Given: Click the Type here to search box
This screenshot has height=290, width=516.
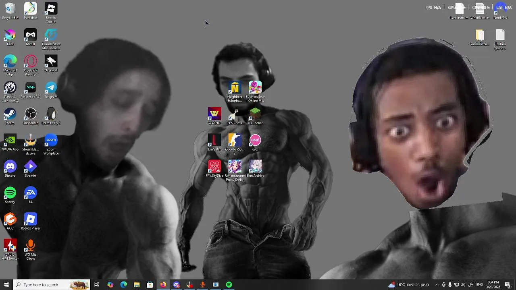Looking at the screenshot, I should point(52,285).
